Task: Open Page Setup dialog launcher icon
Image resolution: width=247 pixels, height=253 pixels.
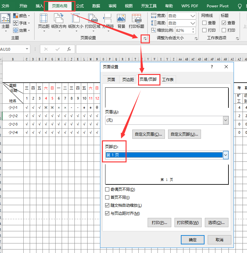Action: coord(145,39)
